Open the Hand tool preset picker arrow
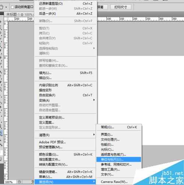 (6, 7)
